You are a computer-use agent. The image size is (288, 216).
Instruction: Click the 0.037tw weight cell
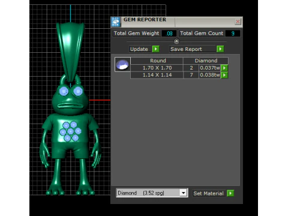(x=210, y=68)
